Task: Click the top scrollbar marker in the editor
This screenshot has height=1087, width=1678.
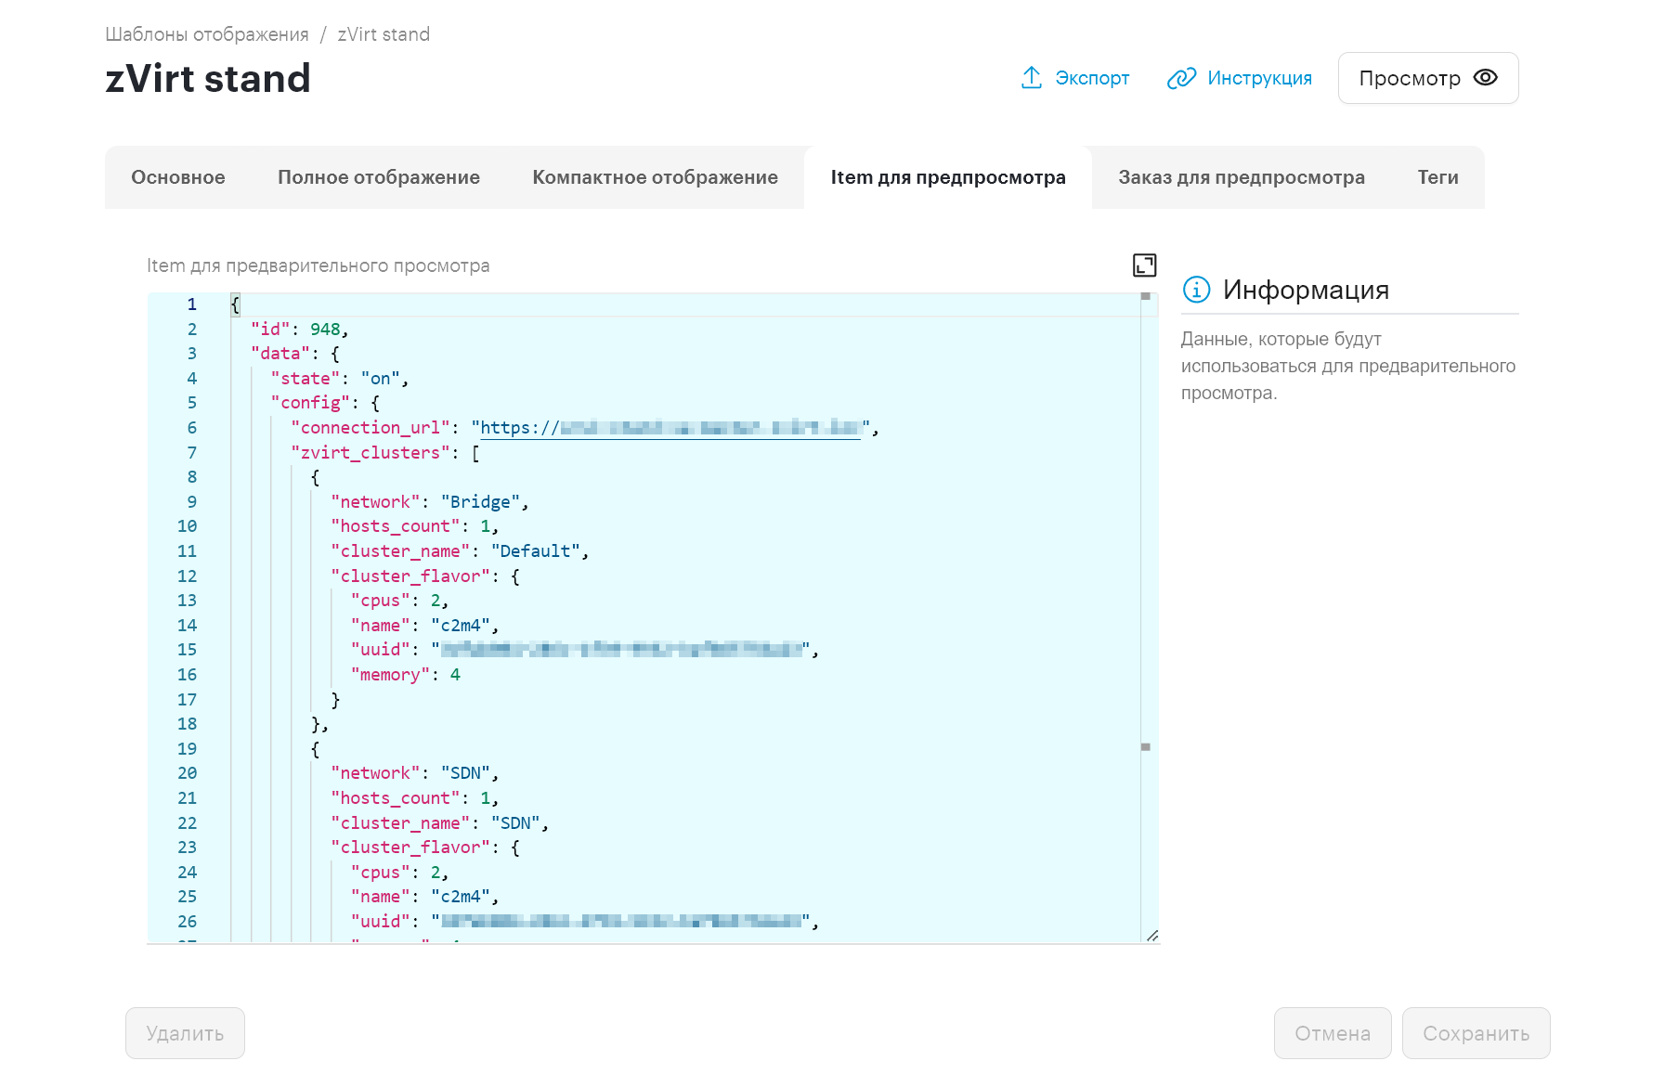Action: coord(1146,296)
